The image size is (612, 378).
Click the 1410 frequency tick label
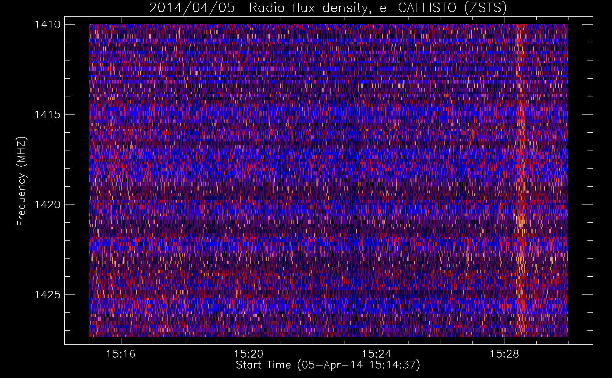click(47, 24)
